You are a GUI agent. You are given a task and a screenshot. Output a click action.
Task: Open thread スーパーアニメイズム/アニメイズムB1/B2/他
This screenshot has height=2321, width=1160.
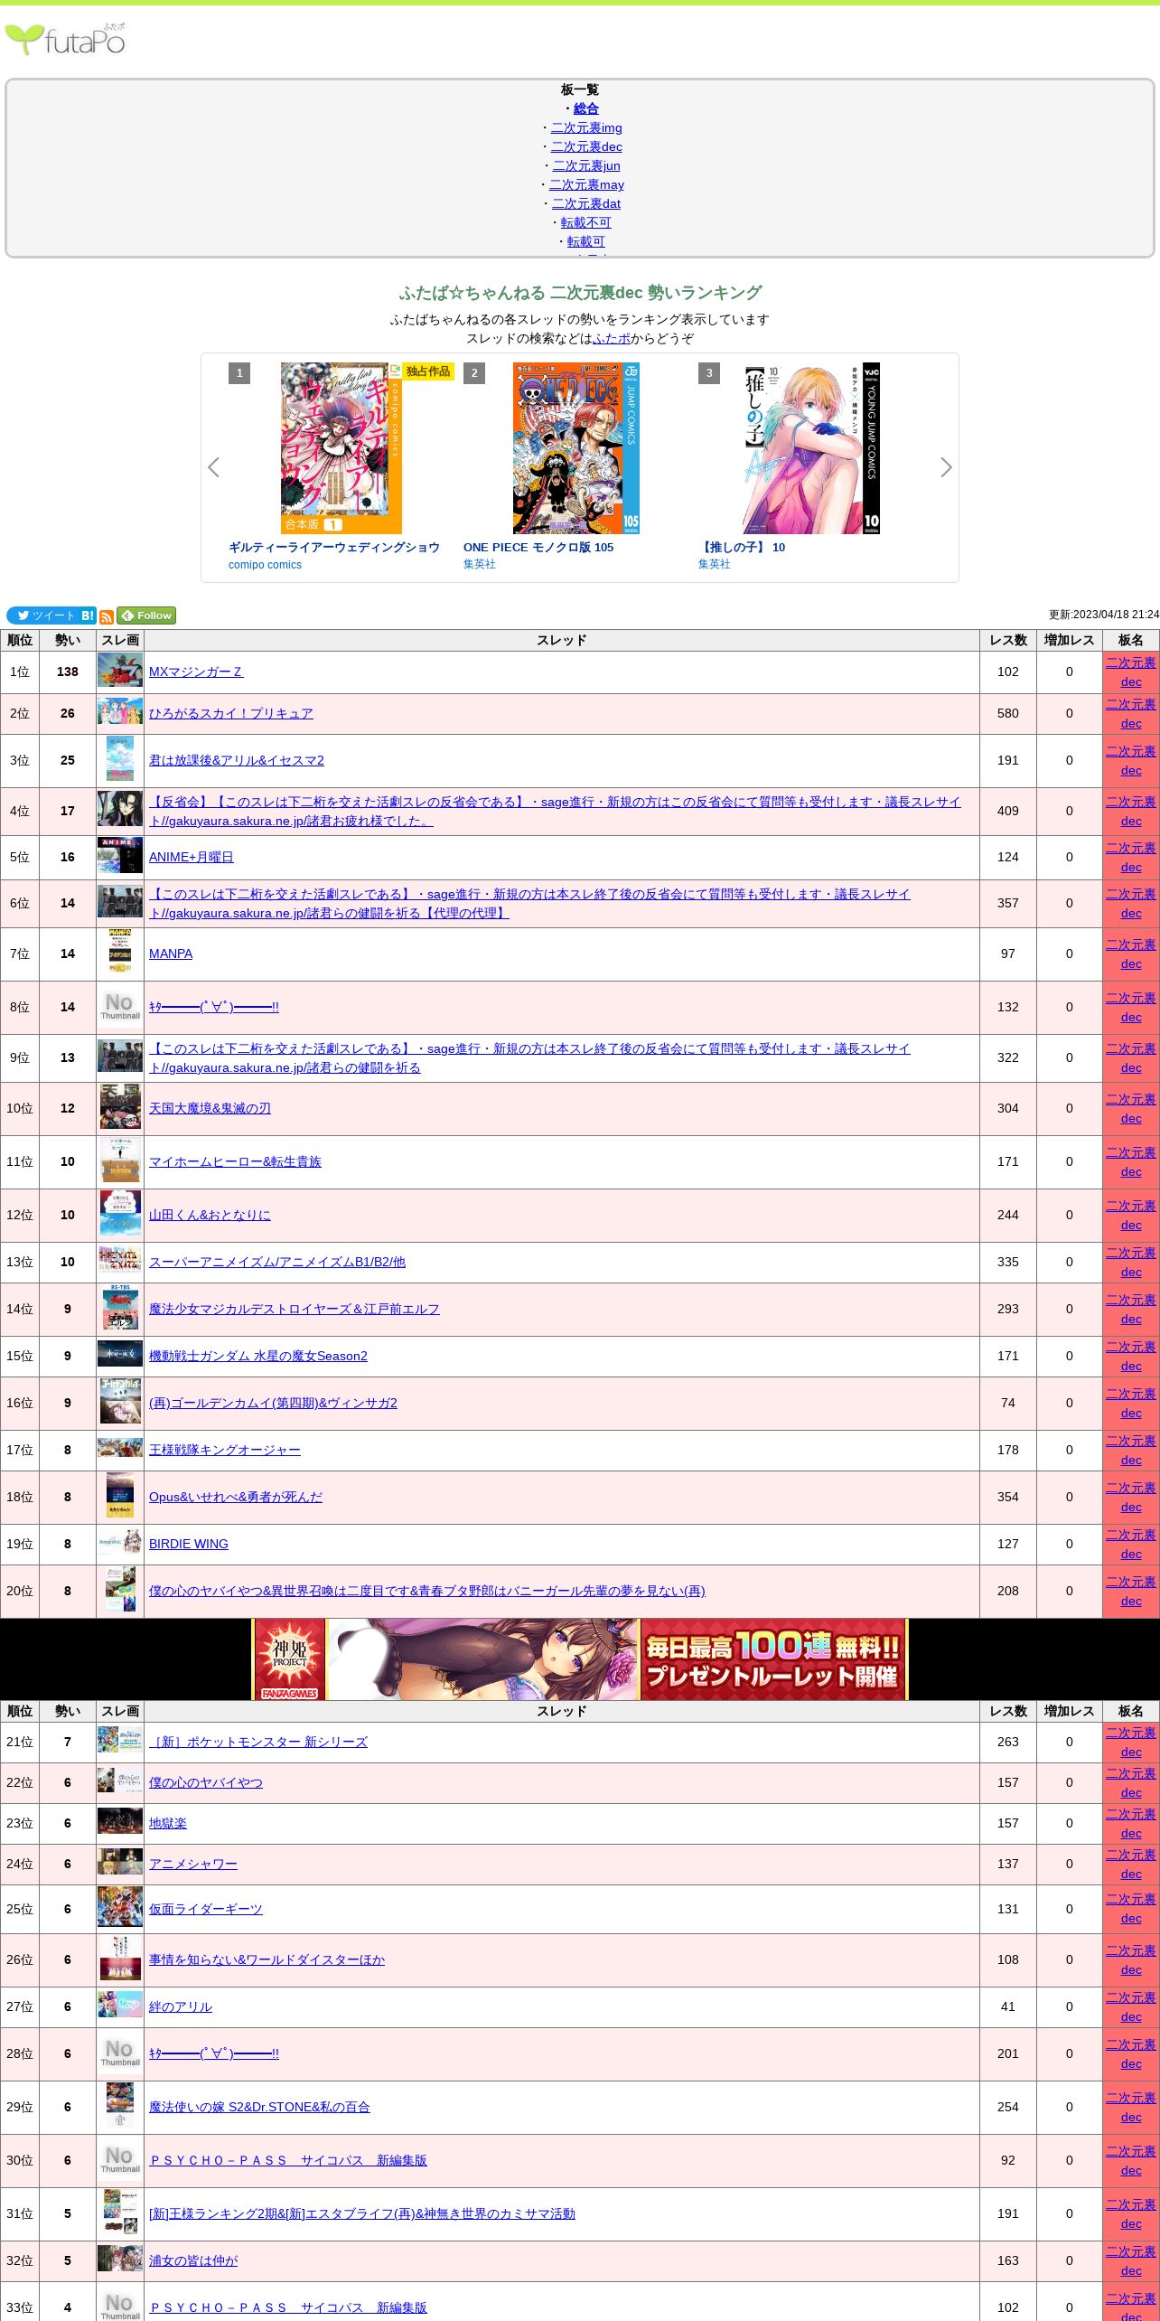277,1262
